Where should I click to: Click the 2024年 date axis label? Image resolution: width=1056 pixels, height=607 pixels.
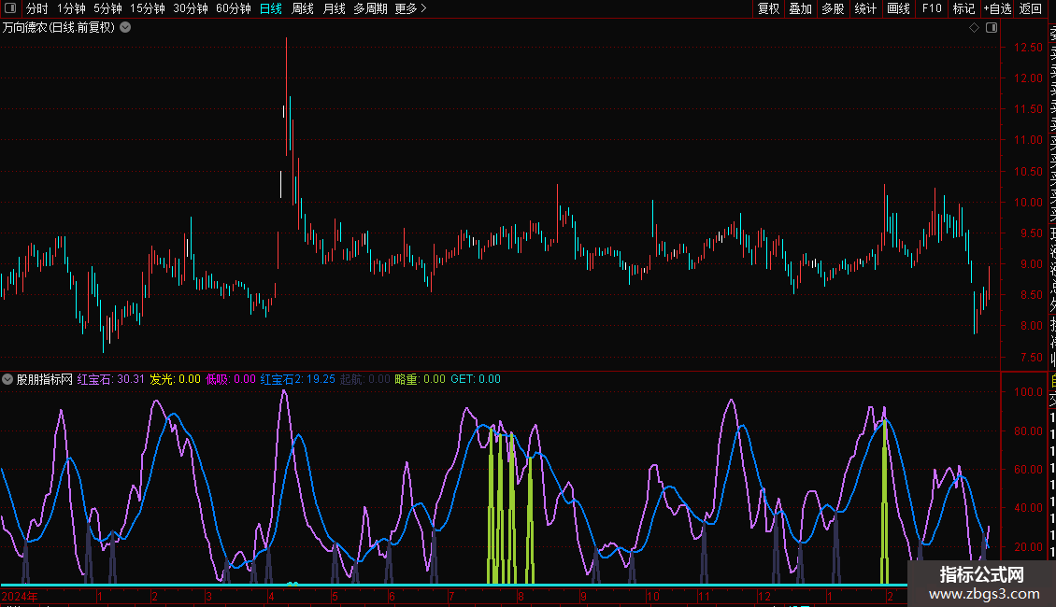(21, 596)
